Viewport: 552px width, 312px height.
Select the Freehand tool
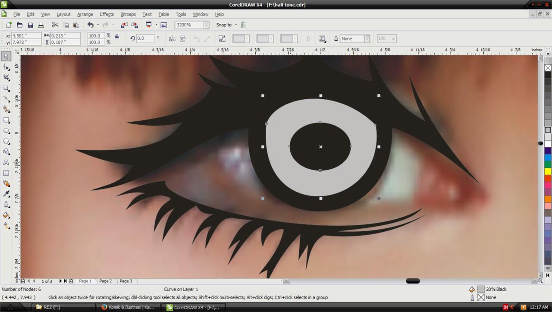tap(6, 99)
